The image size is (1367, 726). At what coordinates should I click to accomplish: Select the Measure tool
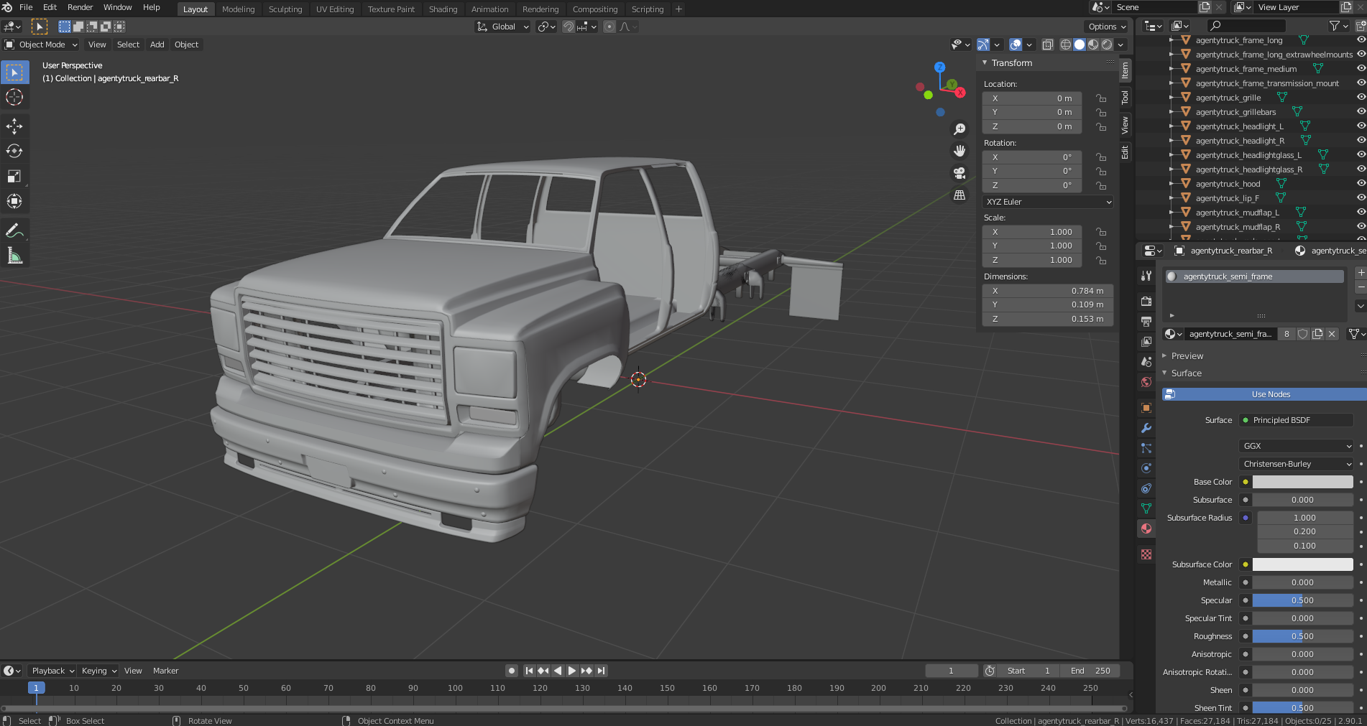[x=14, y=256]
